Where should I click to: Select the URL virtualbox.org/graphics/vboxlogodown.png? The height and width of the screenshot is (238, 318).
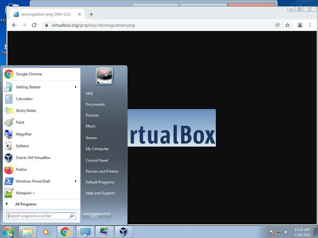(x=93, y=25)
